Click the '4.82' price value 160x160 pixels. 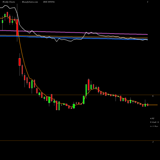pos(152,118)
